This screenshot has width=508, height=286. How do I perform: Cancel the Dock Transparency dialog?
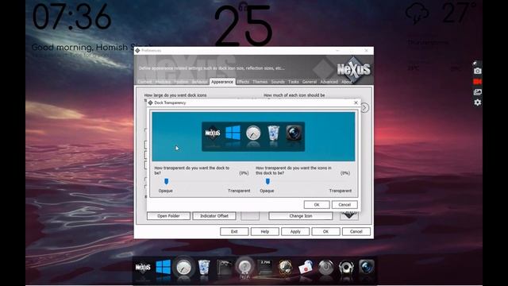tap(344, 205)
